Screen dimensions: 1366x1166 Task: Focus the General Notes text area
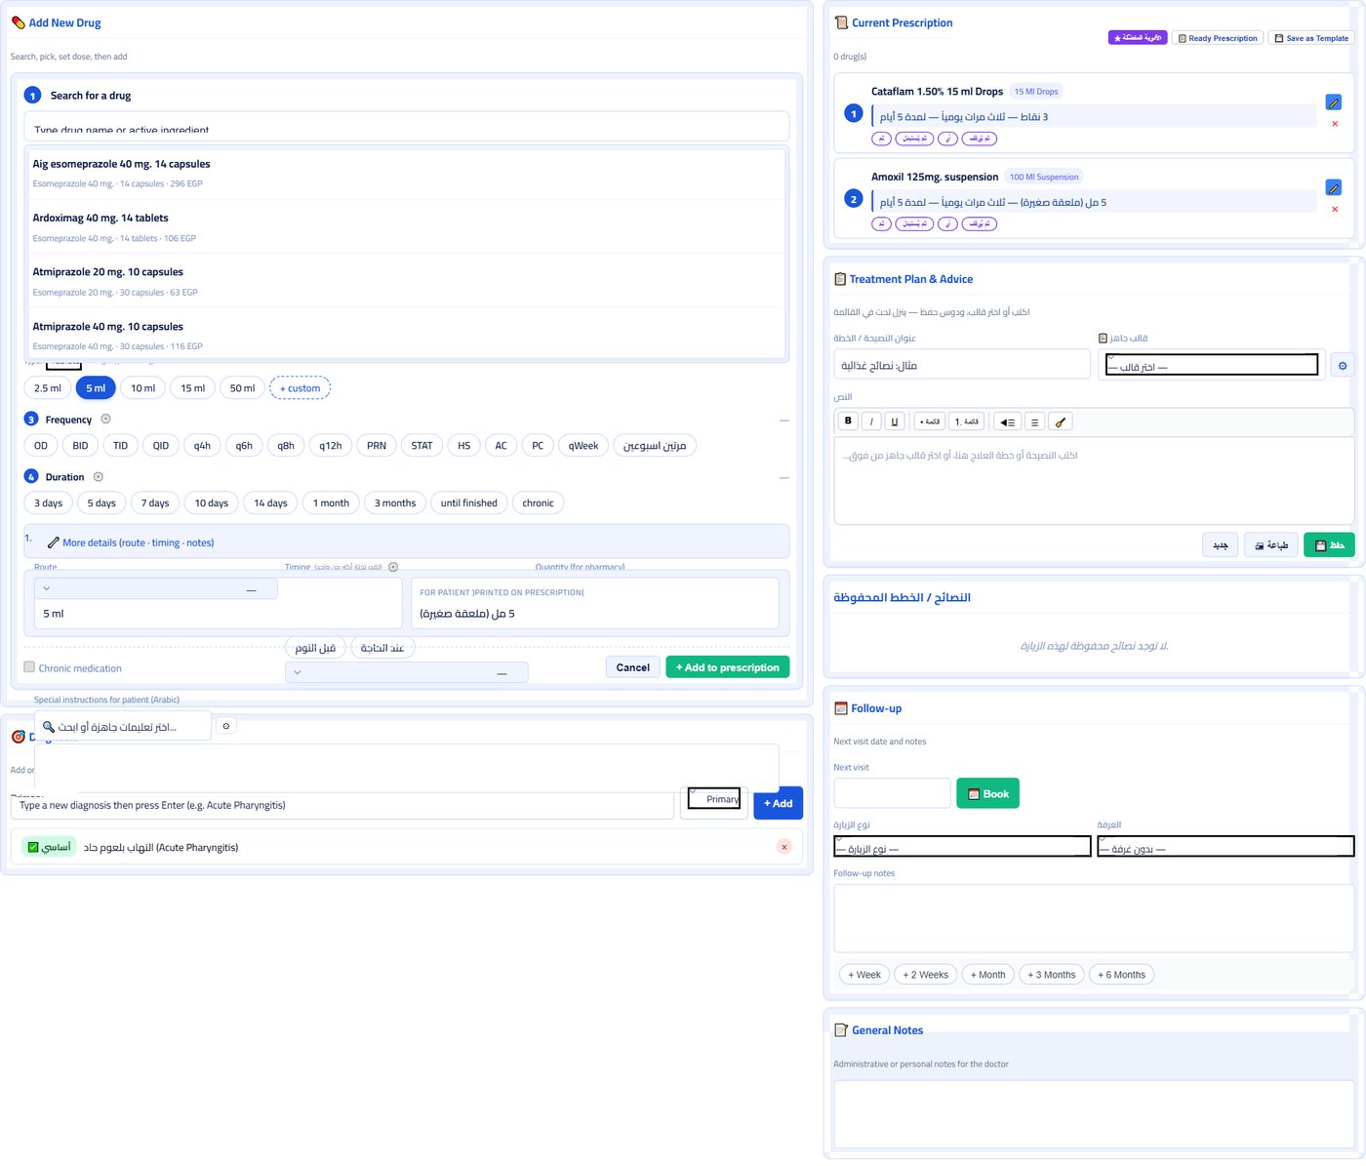[1094, 1113]
